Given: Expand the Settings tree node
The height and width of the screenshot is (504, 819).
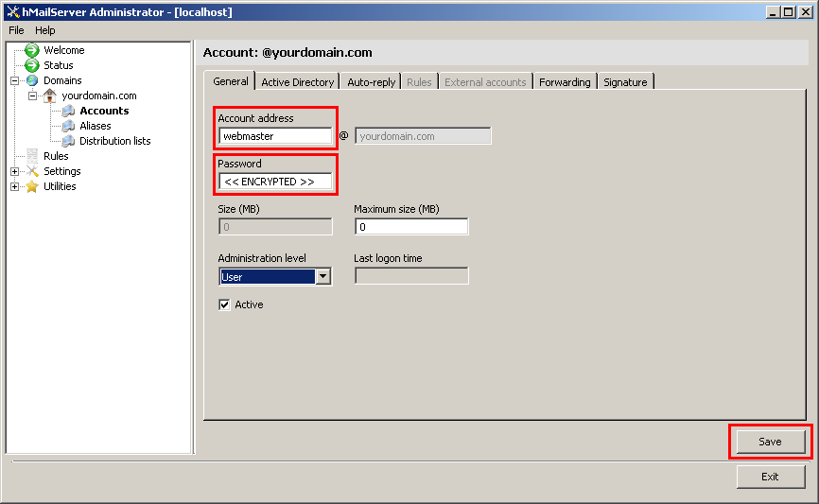Looking at the screenshot, I should point(14,171).
